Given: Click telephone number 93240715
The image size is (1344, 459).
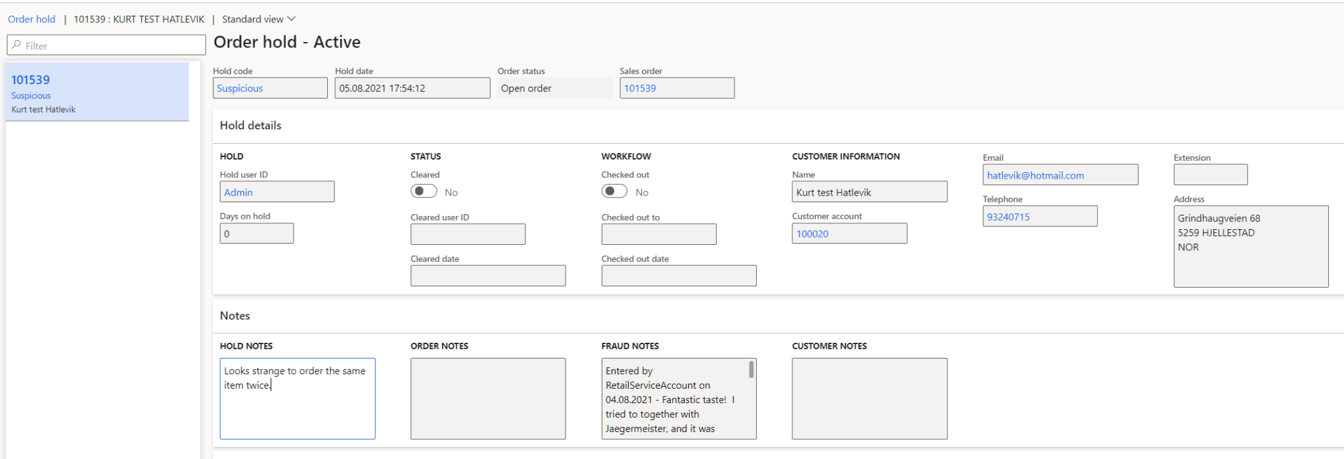Looking at the screenshot, I should pos(1008,217).
